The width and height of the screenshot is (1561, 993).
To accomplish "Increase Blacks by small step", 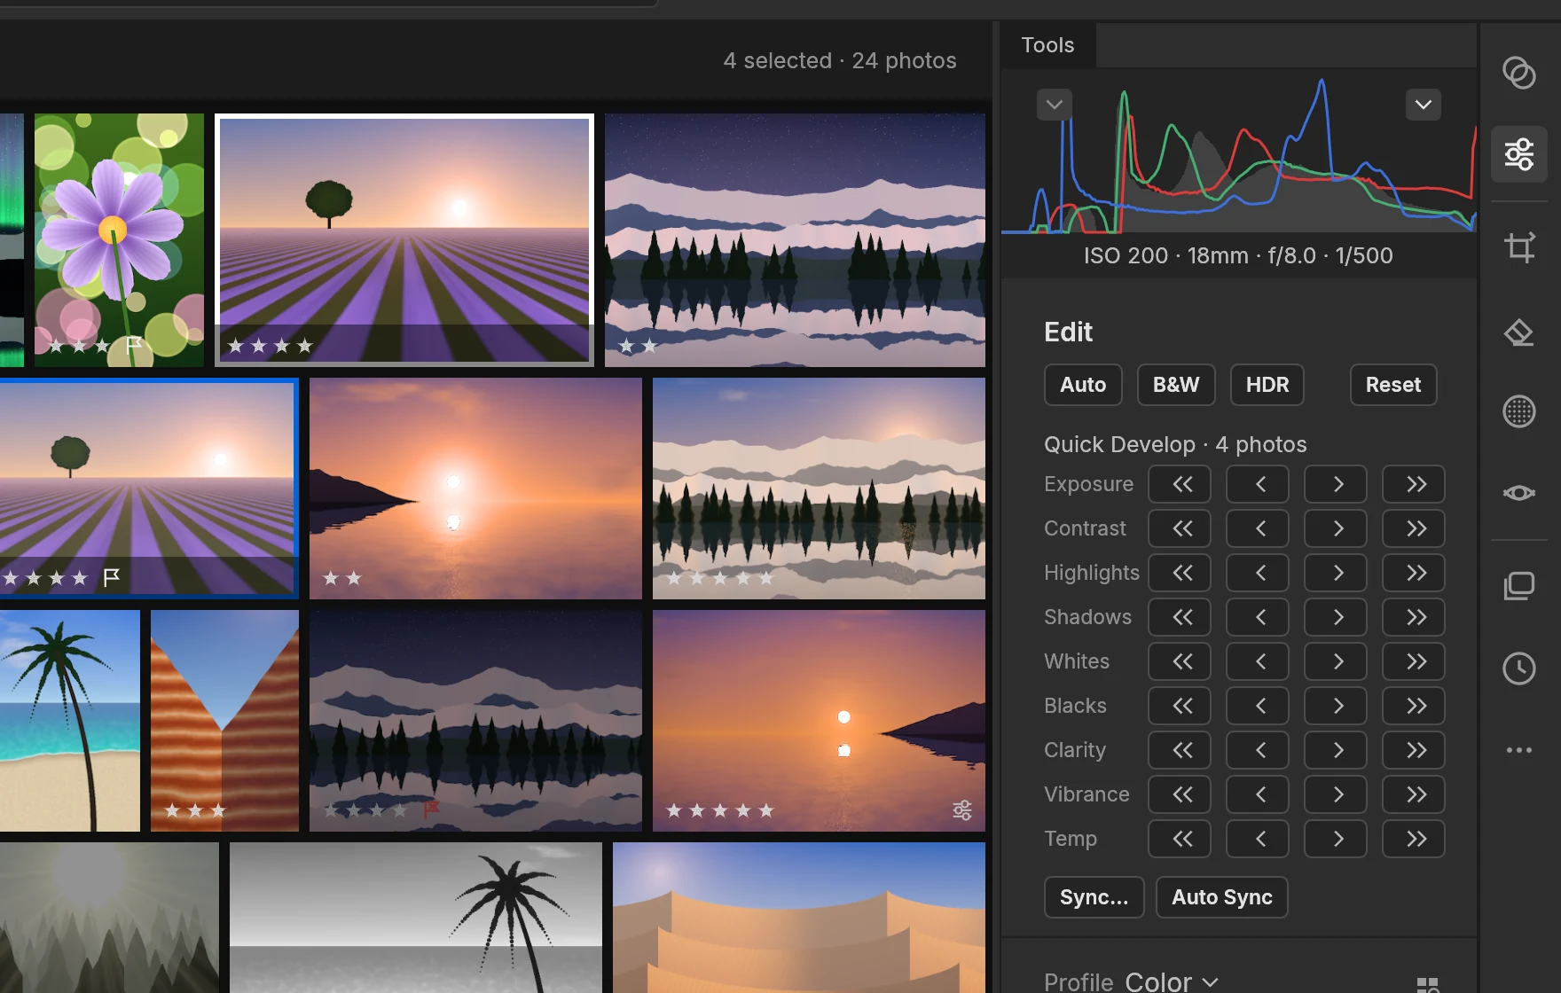I will pos(1336,706).
